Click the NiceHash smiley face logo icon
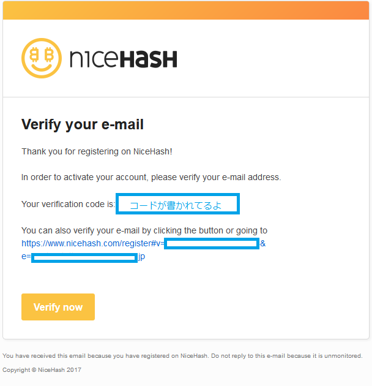372x386 pixels. click(x=42, y=58)
